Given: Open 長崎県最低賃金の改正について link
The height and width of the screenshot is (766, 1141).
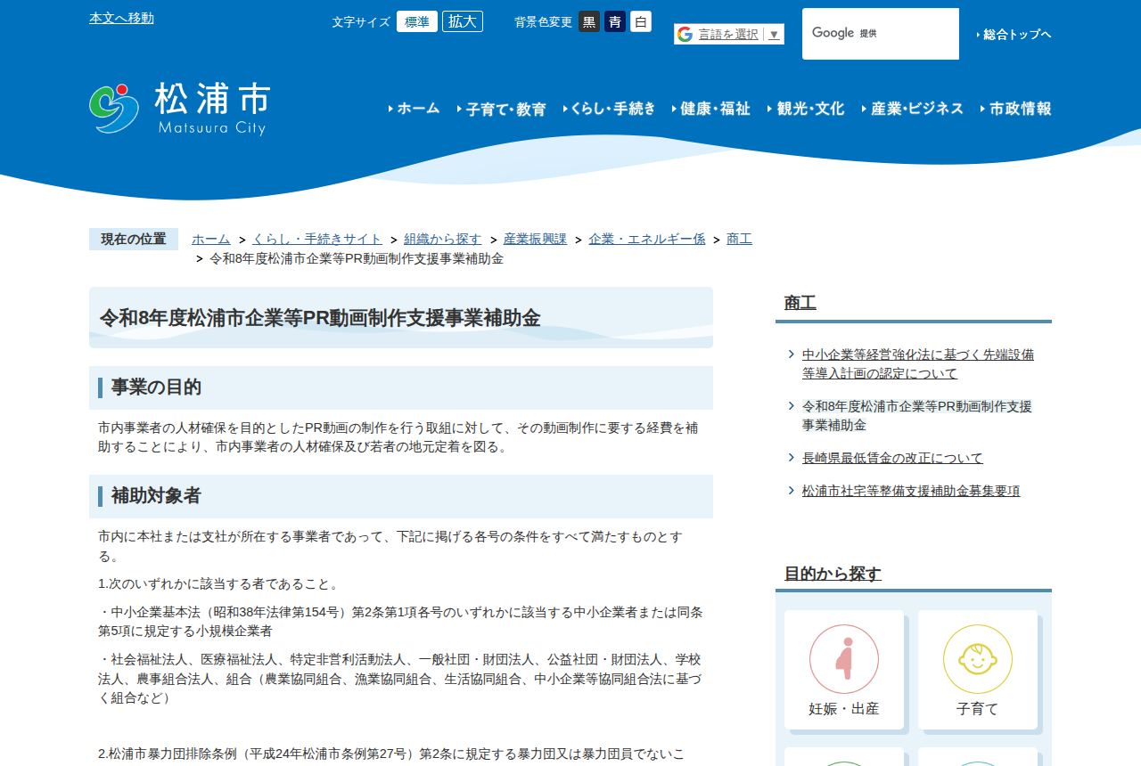Looking at the screenshot, I should click(892, 458).
